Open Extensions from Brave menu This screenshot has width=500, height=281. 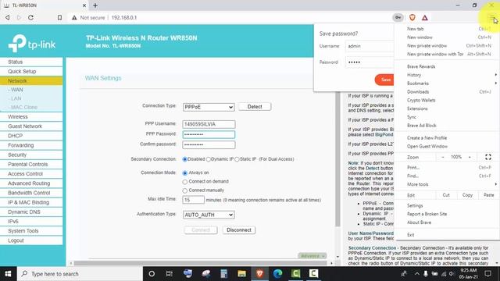(x=417, y=108)
